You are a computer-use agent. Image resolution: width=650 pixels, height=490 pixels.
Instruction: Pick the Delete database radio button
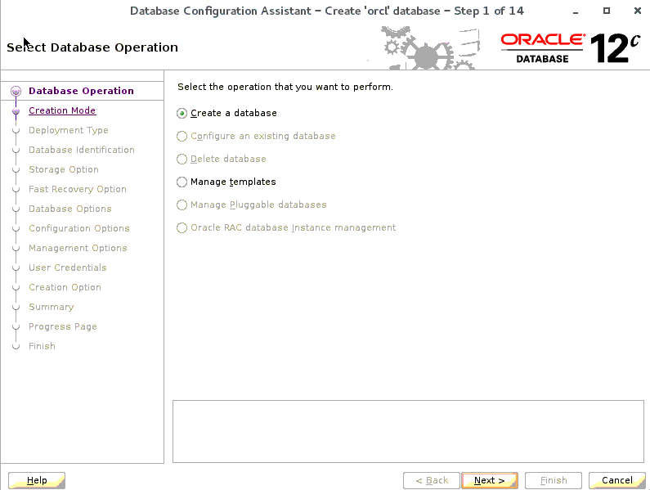182,160
